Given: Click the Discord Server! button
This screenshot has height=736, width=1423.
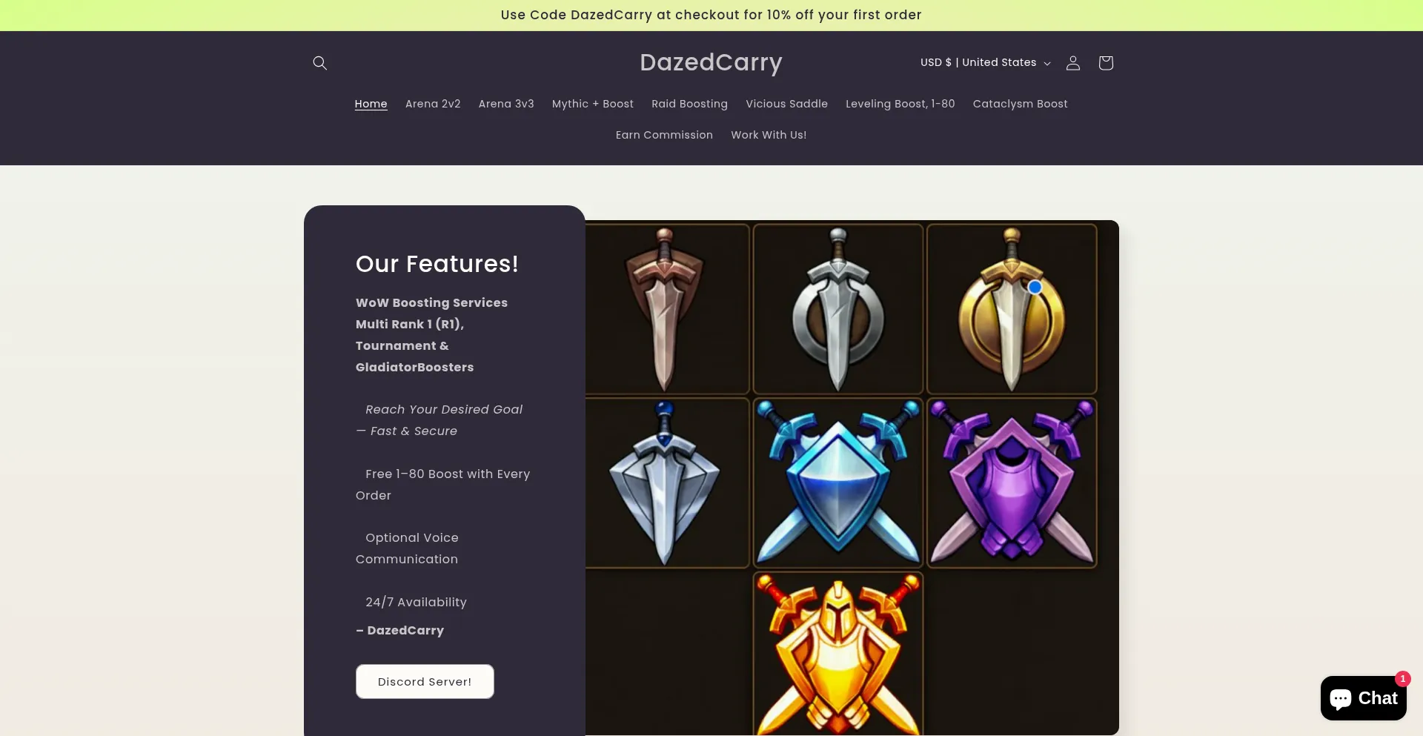Looking at the screenshot, I should (x=425, y=681).
